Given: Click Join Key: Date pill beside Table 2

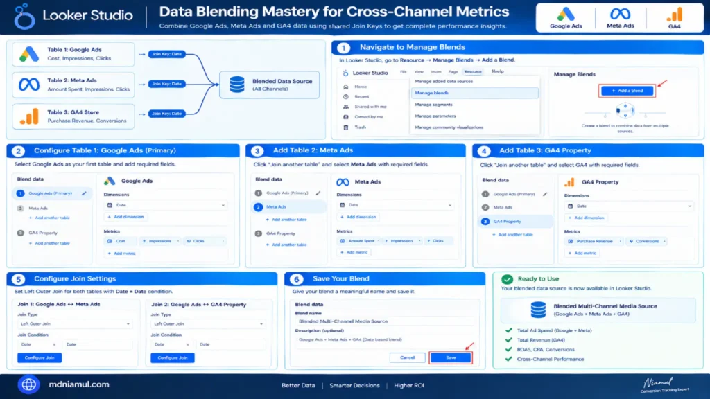Looking at the screenshot, I should (166, 84).
